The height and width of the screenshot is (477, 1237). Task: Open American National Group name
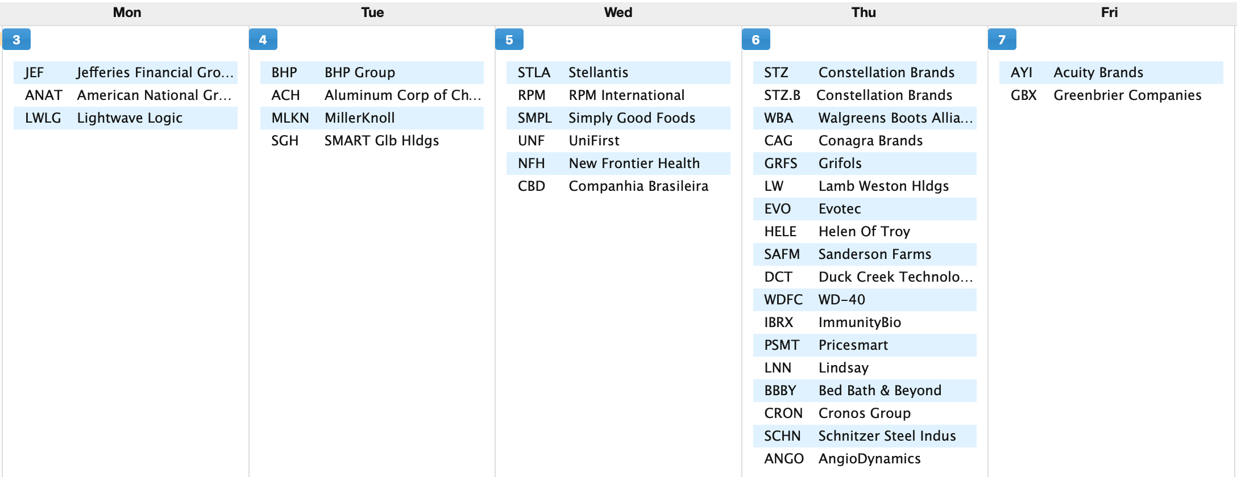pyautogui.click(x=154, y=95)
